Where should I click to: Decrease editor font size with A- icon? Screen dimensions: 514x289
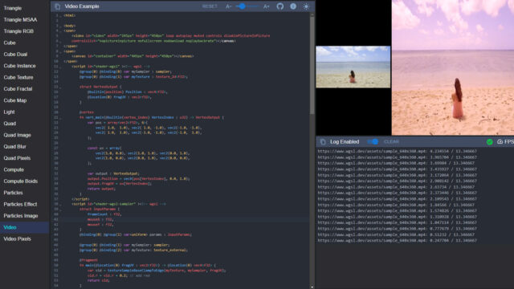click(228, 6)
